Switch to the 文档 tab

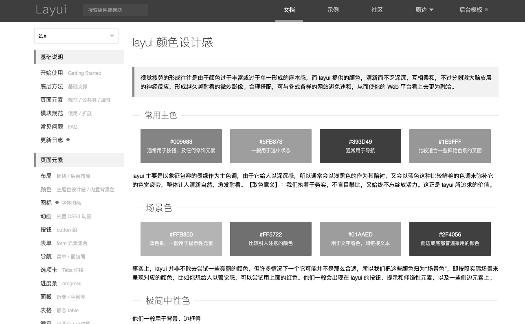289,10
